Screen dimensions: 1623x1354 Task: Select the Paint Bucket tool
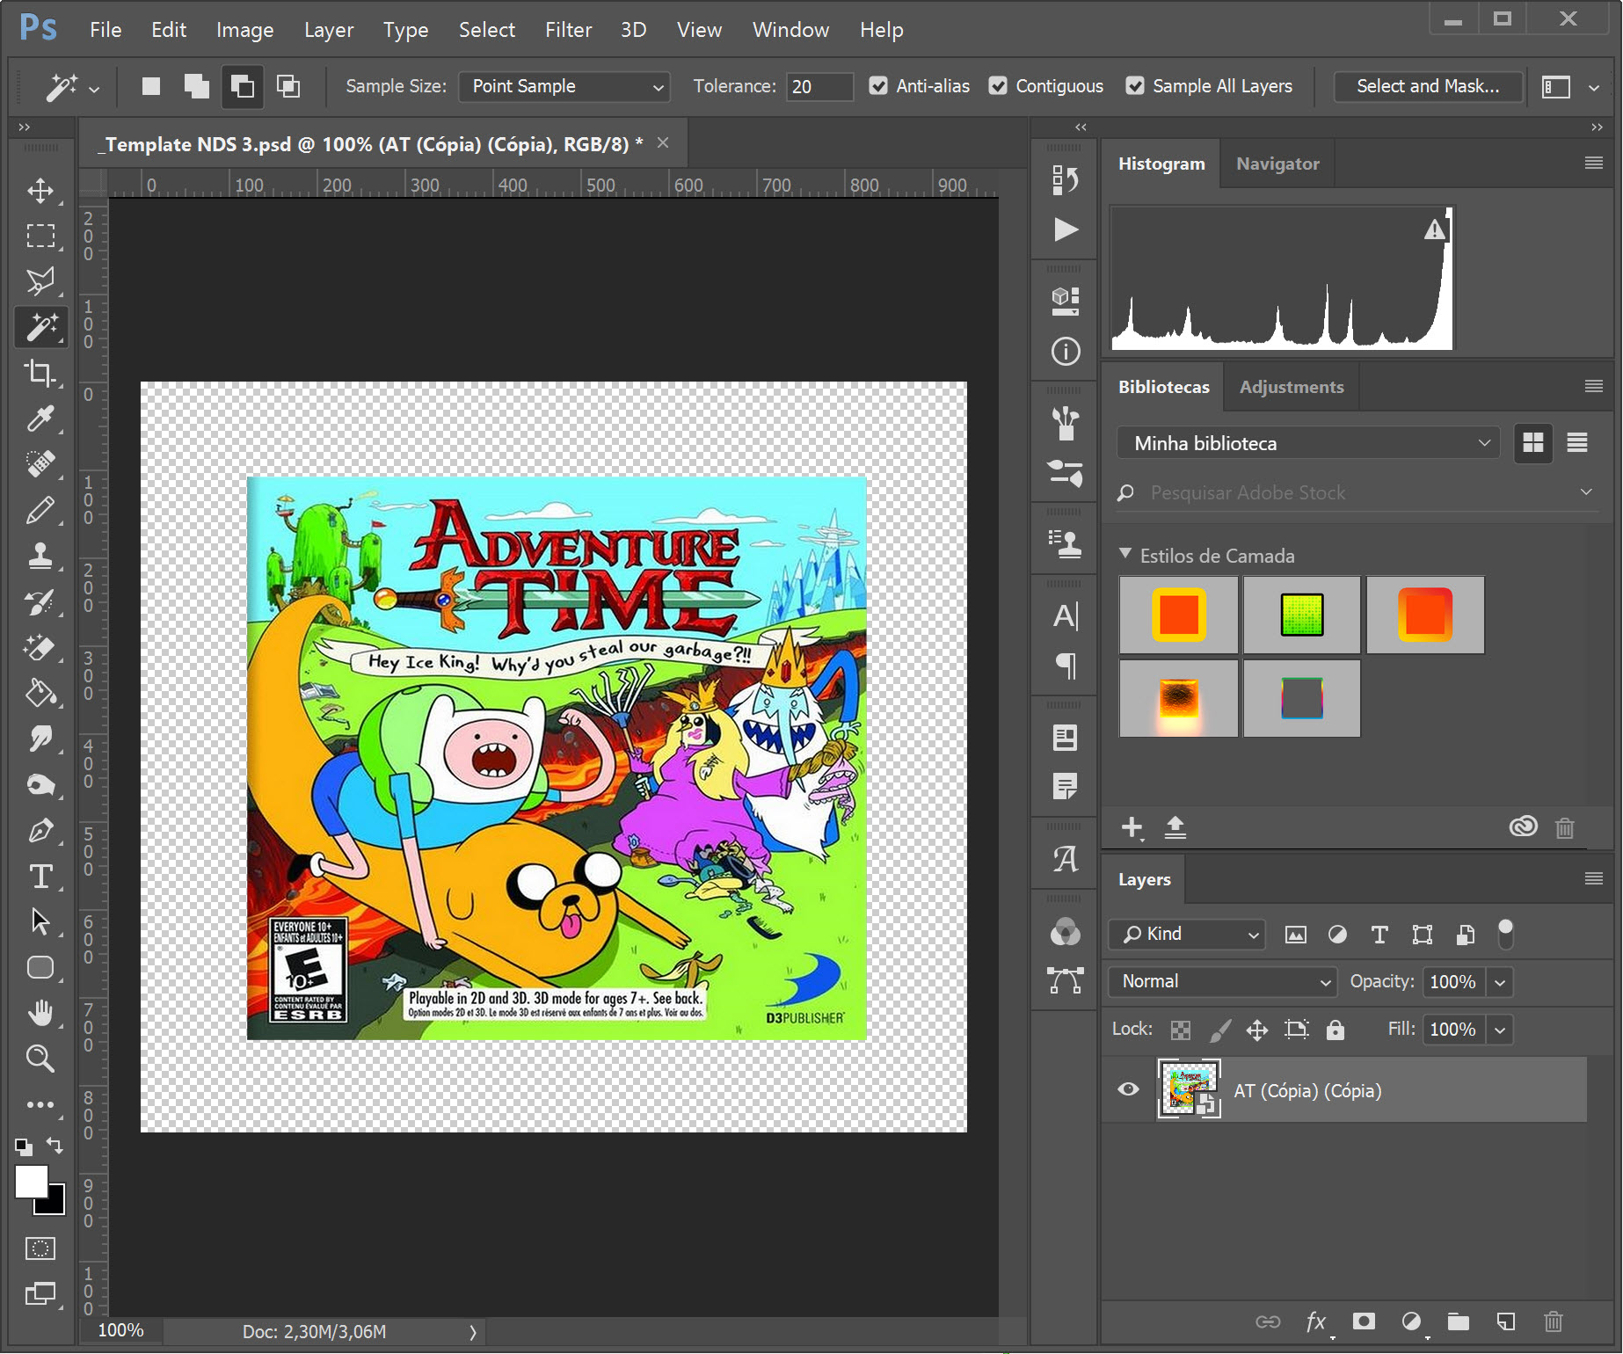(40, 694)
